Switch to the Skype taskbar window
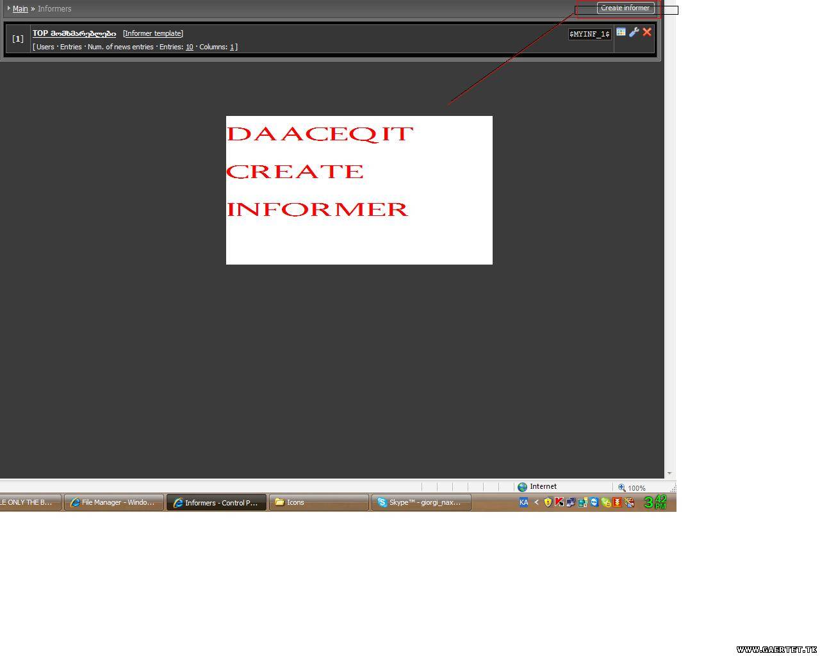The image size is (820, 656). 421,502
